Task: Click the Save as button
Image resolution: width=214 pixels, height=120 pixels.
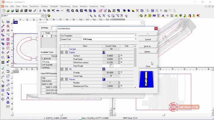Action: 148,46
